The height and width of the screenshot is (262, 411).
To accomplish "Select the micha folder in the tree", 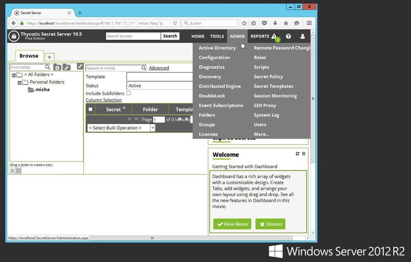I will pyautogui.click(x=43, y=90).
